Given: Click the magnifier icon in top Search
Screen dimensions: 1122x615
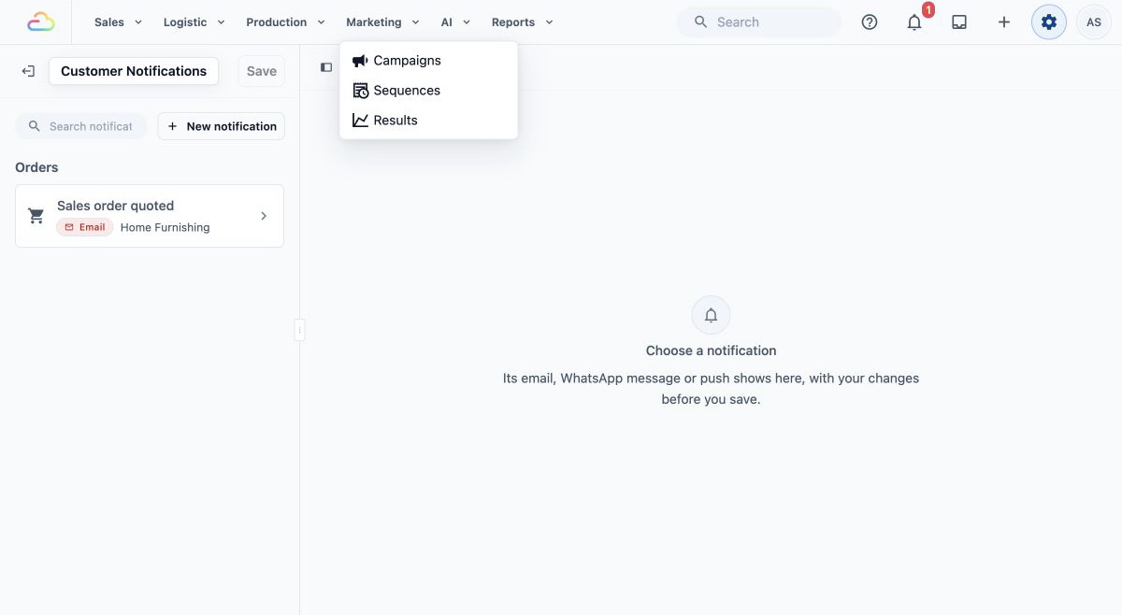Looking at the screenshot, I should pyautogui.click(x=701, y=22).
